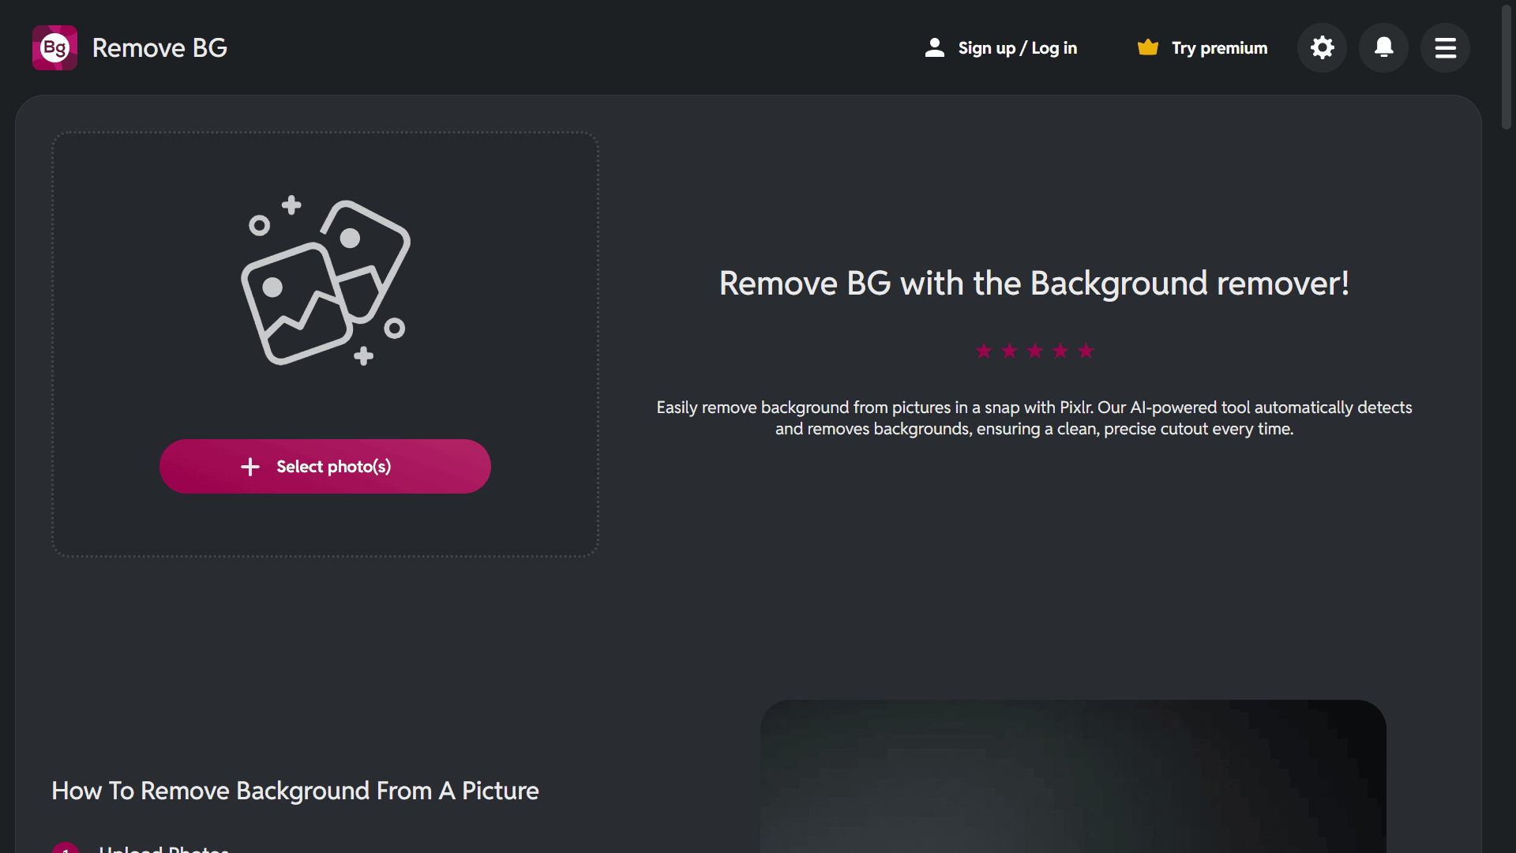Image resolution: width=1516 pixels, height=853 pixels.
Task: Click the fifth rating star
Action: point(1086,351)
